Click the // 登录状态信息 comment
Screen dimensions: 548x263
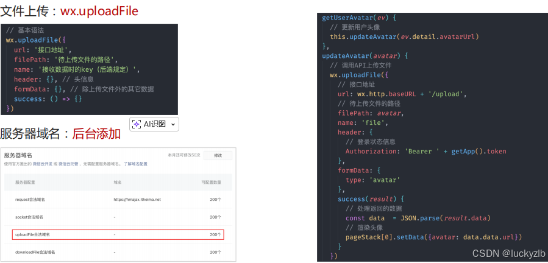(x=371, y=142)
